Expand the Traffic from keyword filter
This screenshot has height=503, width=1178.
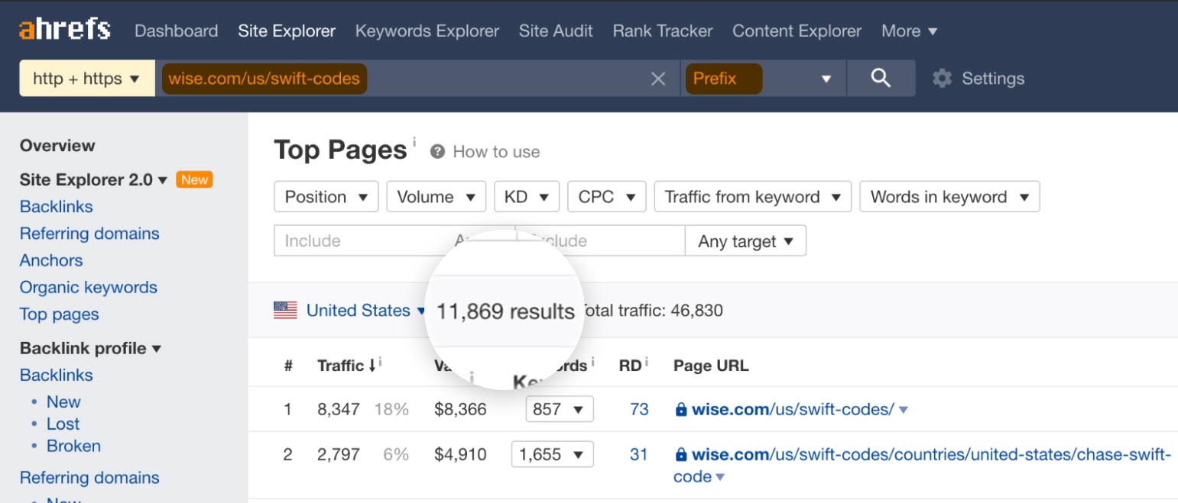[x=752, y=197]
